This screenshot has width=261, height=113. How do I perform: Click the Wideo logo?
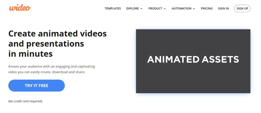pos(20,8)
